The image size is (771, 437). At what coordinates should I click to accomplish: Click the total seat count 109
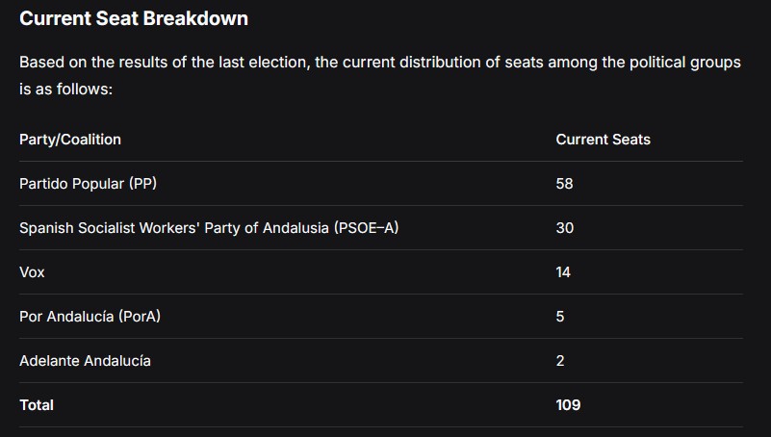568,405
